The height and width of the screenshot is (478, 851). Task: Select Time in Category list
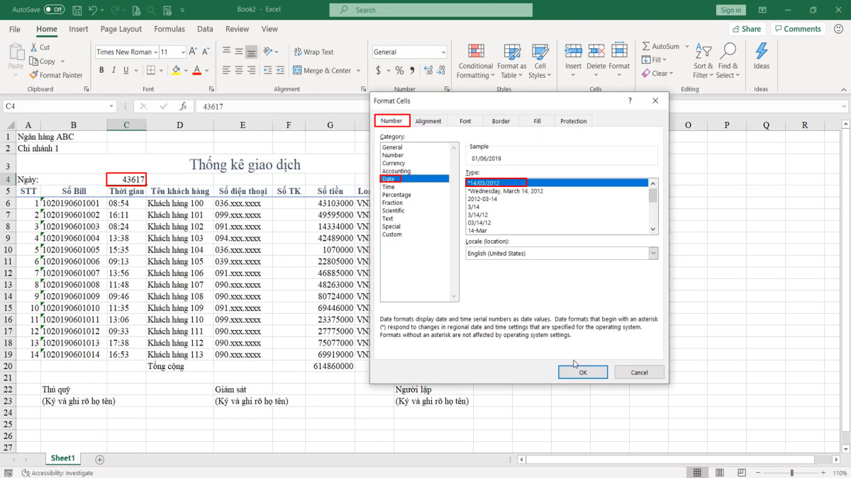(389, 187)
